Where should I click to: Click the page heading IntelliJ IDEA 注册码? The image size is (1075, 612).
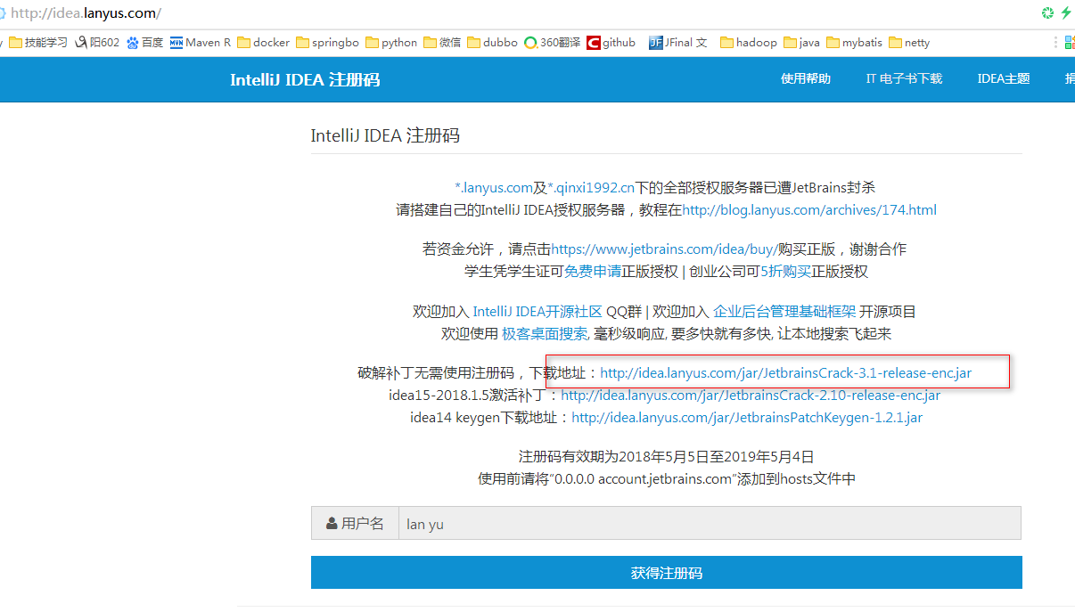(385, 136)
